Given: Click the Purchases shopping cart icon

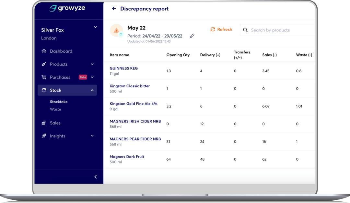Looking at the screenshot, I should tap(44, 77).
